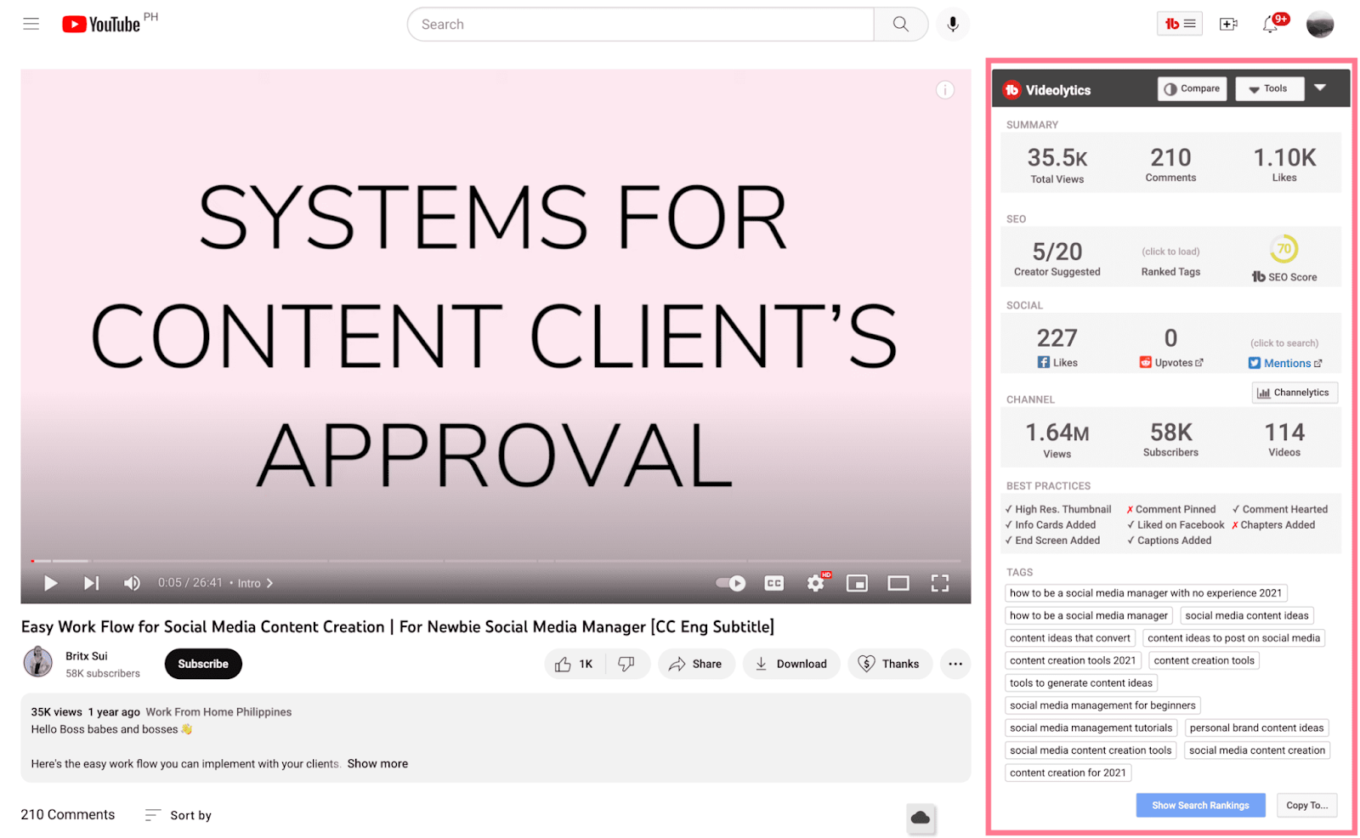Skip to the next video
Screen dimensions: 1360x838
click(x=91, y=583)
